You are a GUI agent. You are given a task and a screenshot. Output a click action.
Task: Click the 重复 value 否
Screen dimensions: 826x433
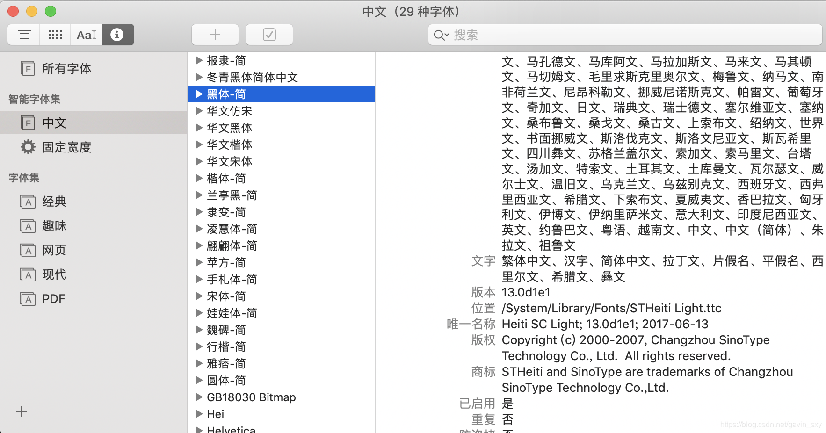[507, 419]
